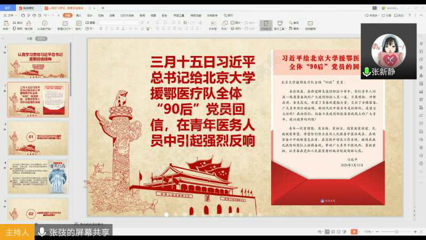Collapse the ribbon with top-right chevron
Screen dimensions: 426x240
(x=422, y=15)
